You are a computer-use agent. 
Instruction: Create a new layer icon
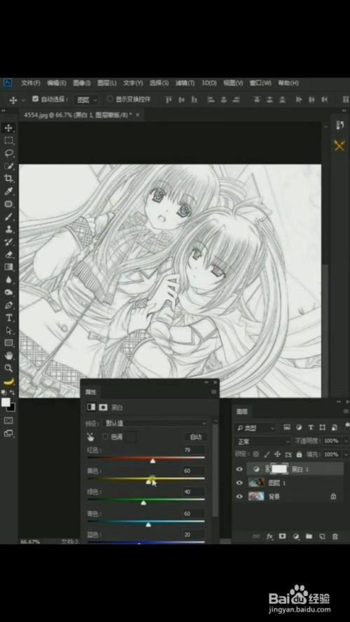coord(322,537)
